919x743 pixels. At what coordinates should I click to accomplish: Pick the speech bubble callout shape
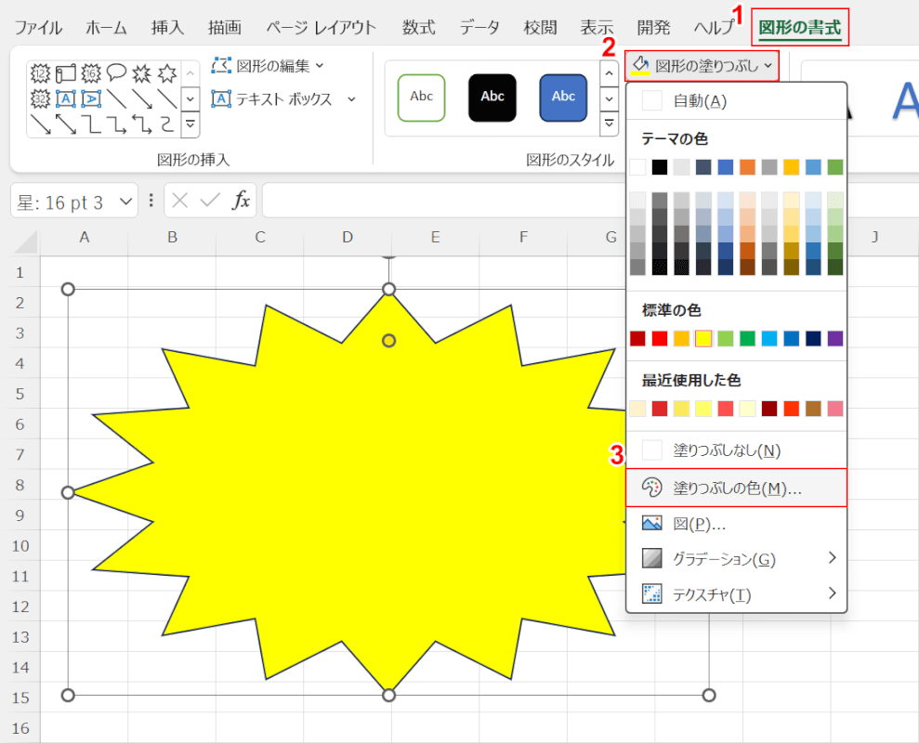116,73
